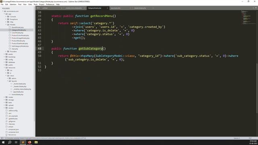Close the _mobile_menu.blade.php tab

coord(85,8)
